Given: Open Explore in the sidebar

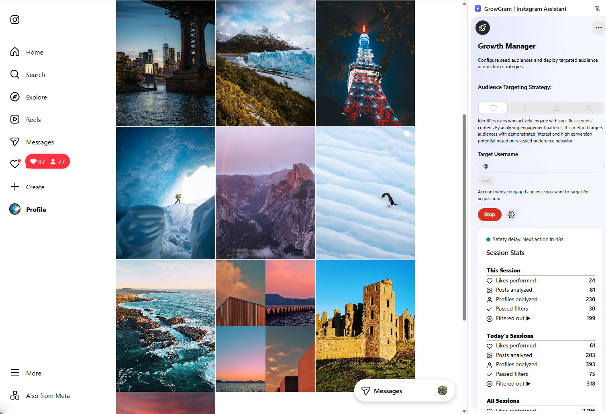Looking at the screenshot, I should click(x=29, y=97).
